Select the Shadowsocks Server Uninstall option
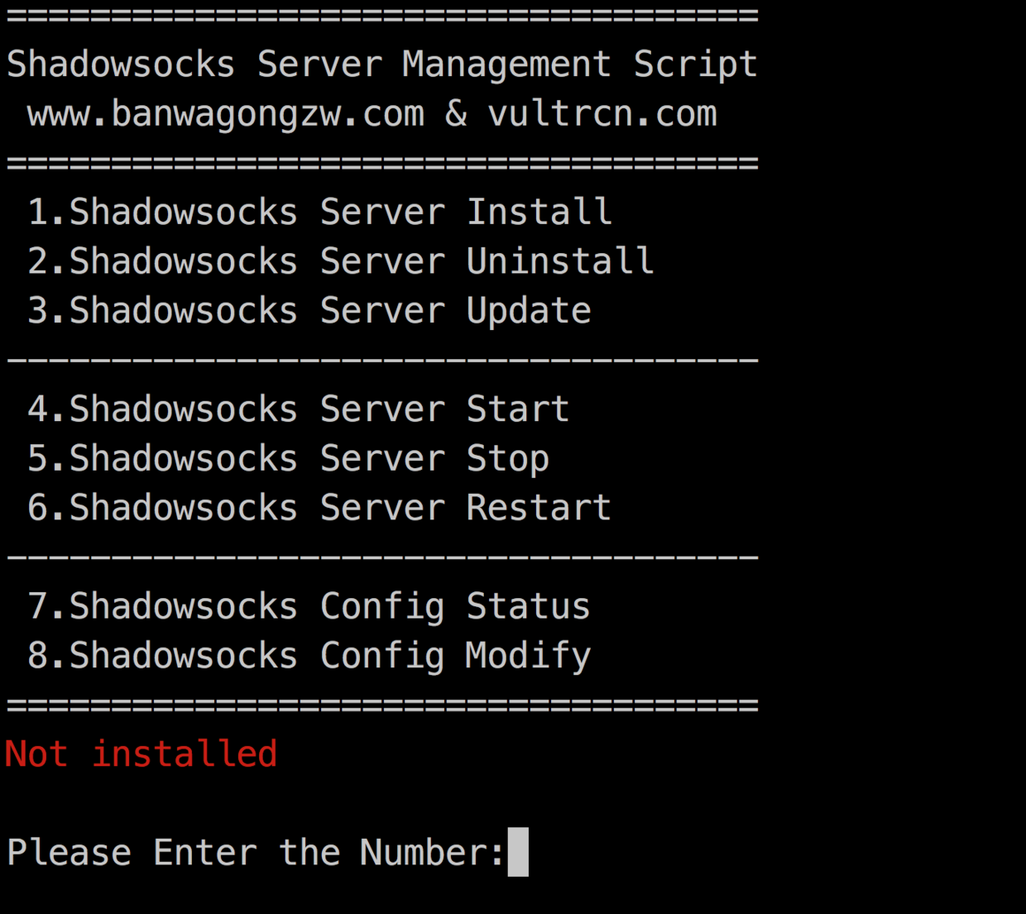This screenshot has width=1026, height=914. tap(340, 261)
